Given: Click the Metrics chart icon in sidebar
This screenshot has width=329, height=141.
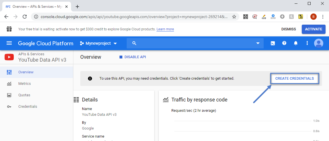Looking at the screenshot, I should 9,84.
